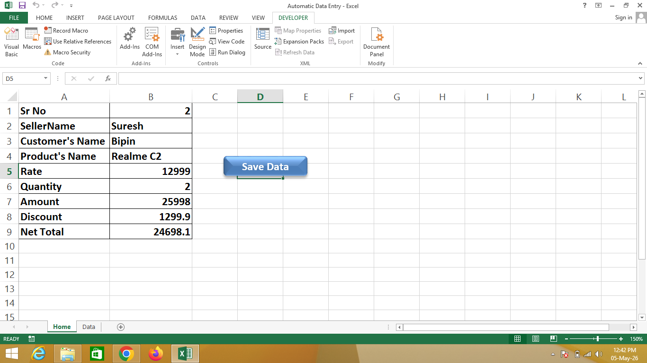Open Customize Quick Access Toolbar dropdown

pyautogui.click(x=71, y=6)
